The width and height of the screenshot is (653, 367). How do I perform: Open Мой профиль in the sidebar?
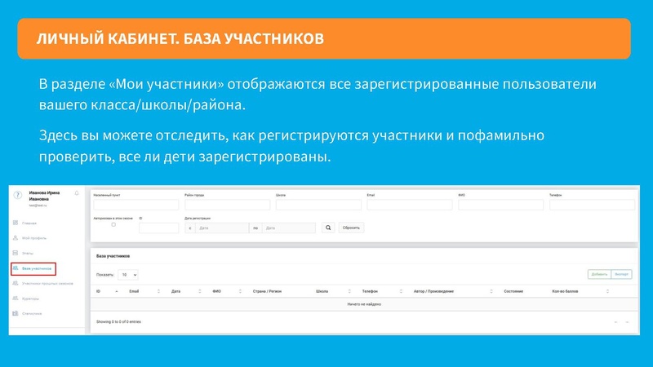[x=34, y=238]
